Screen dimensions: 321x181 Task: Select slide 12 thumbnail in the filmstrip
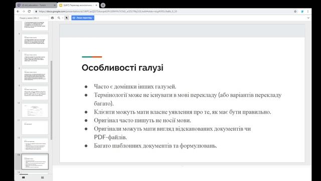tap(35, 145)
